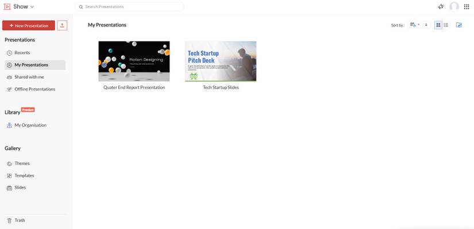The width and height of the screenshot is (474, 229).
Task: Click the person icon beside My Presentations
Action: tap(9, 65)
